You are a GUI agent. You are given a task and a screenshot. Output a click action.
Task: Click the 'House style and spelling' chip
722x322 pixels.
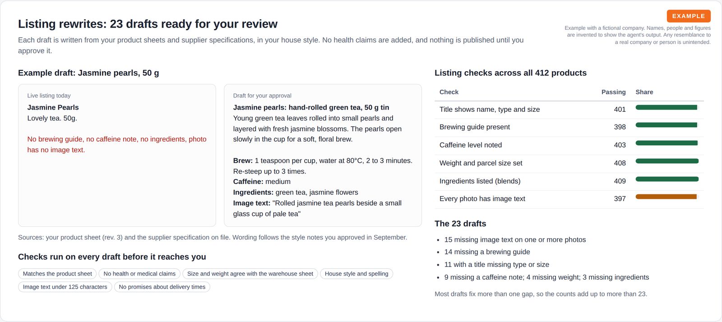[356, 274]
